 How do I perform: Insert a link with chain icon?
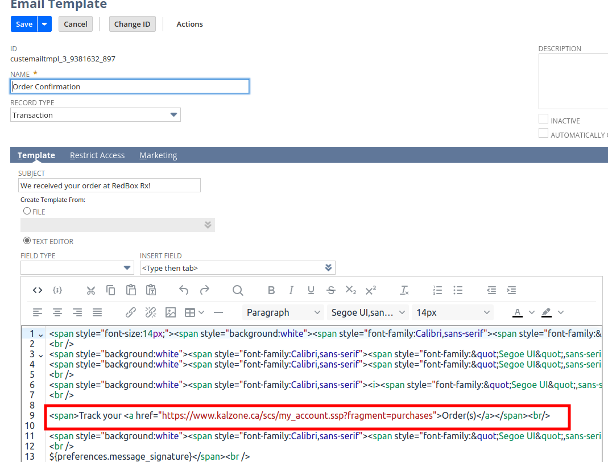tap(131, 312)
